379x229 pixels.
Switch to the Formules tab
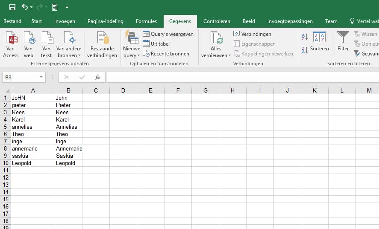146,21
